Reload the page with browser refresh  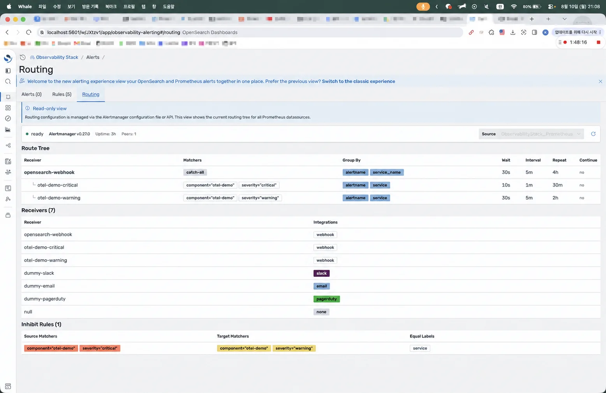point(28,32)
